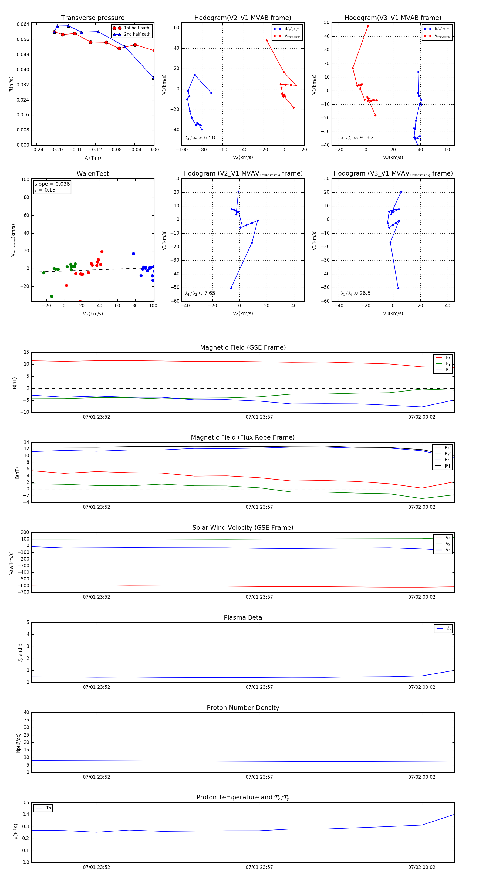This screenshot has height=891, width=486.
Task: Select the "1st half path" legend entry
Action: tap(131, 28)
